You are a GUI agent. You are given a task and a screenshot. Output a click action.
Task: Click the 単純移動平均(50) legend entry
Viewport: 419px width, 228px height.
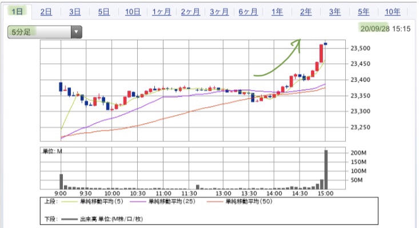pyautogui.click(x=240, y=202)
